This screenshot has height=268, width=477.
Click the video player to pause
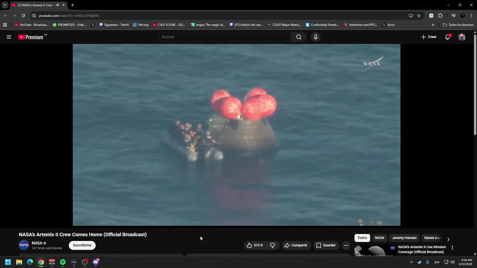(237, 135)
